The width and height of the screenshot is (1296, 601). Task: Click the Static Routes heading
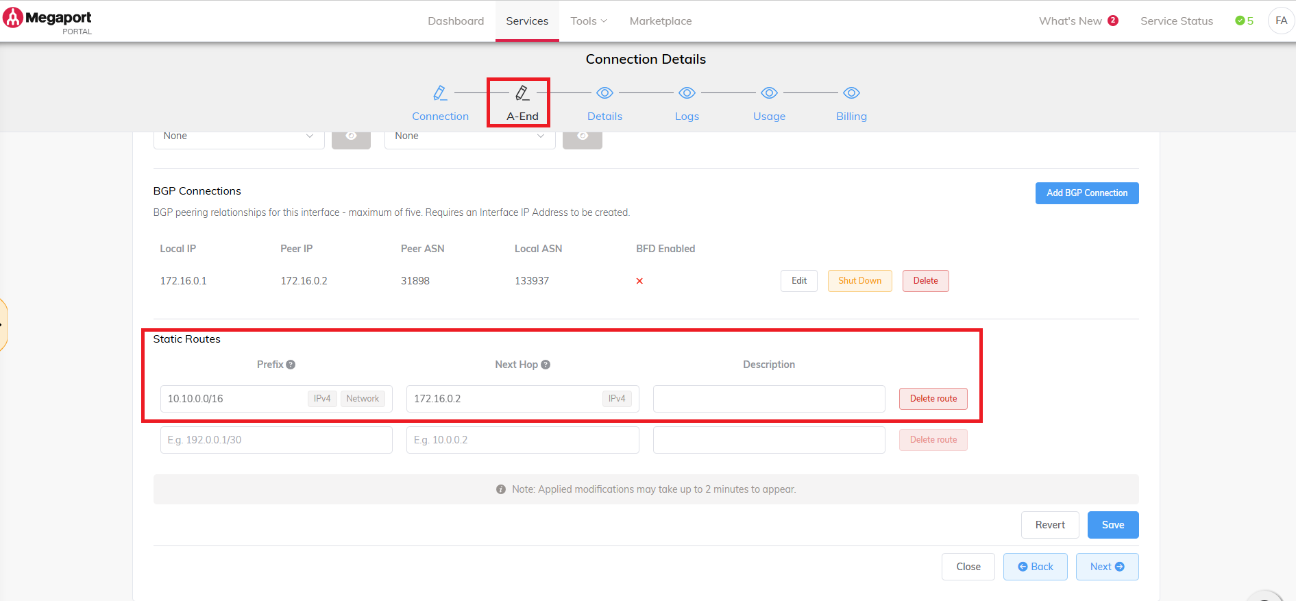[186, 339]
